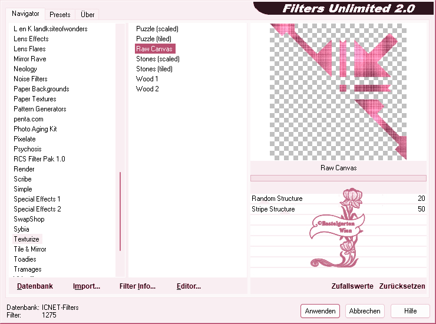Select the Texturize category
Screen dimensions: 436x324
[27, 239]
